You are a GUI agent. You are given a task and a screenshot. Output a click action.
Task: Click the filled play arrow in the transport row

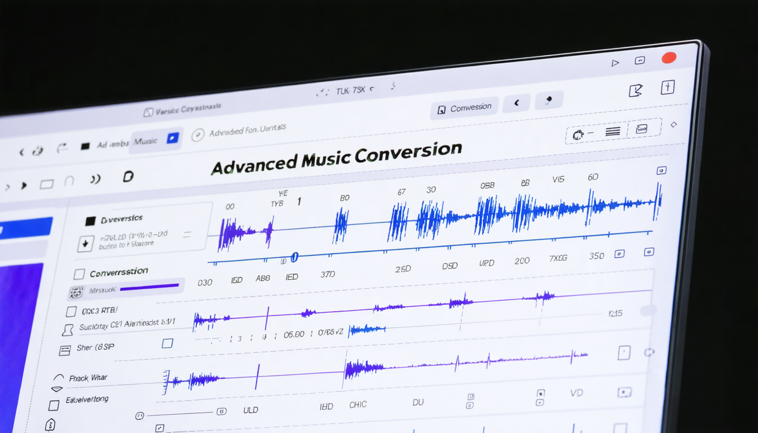(24, 185)
